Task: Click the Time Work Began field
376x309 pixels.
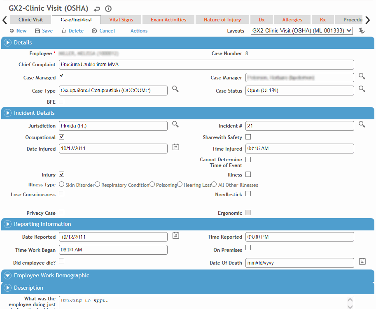Action: [x=113, y=250]
